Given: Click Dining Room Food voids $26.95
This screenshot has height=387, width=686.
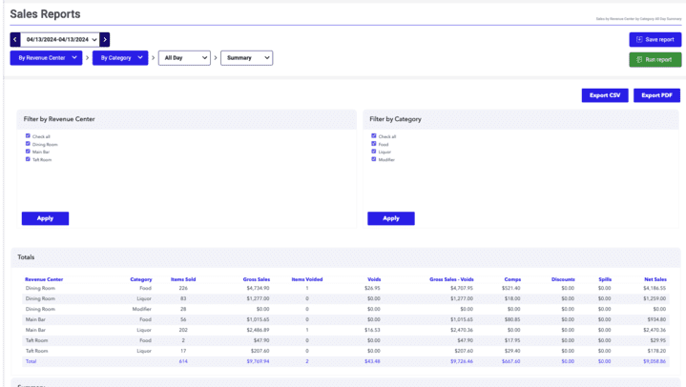Looking at the screenshot, I should (x=372, y=288).
